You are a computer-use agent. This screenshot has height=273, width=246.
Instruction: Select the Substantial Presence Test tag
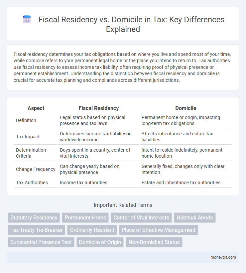click(x=41, y=242)
